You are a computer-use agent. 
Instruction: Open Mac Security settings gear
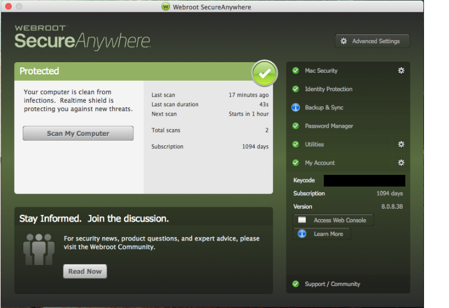[x=401, y=70]
